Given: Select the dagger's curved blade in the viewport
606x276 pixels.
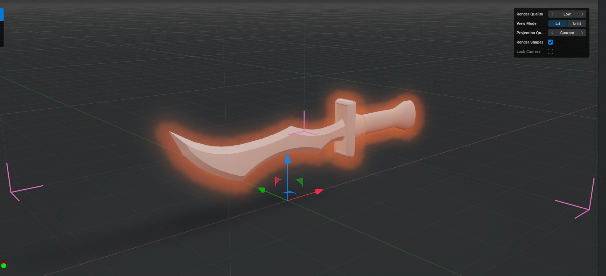Looking at the screenshot, I should 245,151.
